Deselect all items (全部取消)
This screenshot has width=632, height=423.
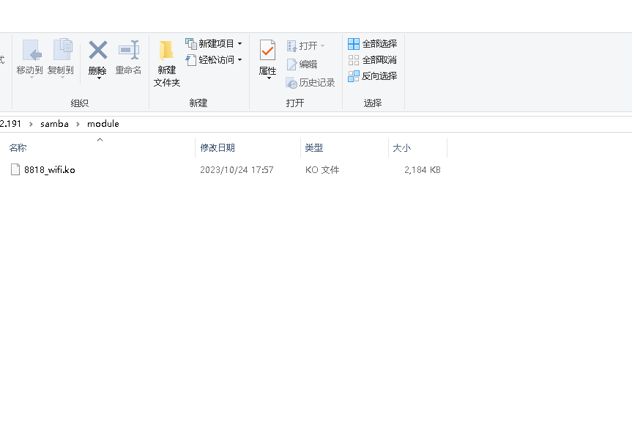tap(373, 59)
